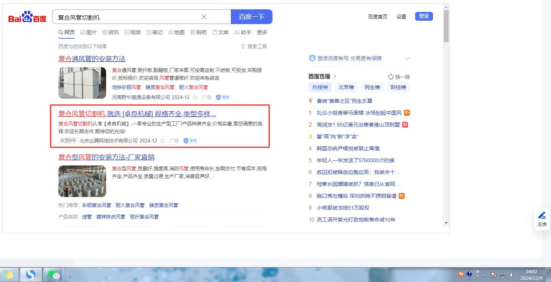This screenshot has width=551, height=282.
Task: Switch to the 北京榜 tab
Action: pyautogui.click(x=346, y=88)
